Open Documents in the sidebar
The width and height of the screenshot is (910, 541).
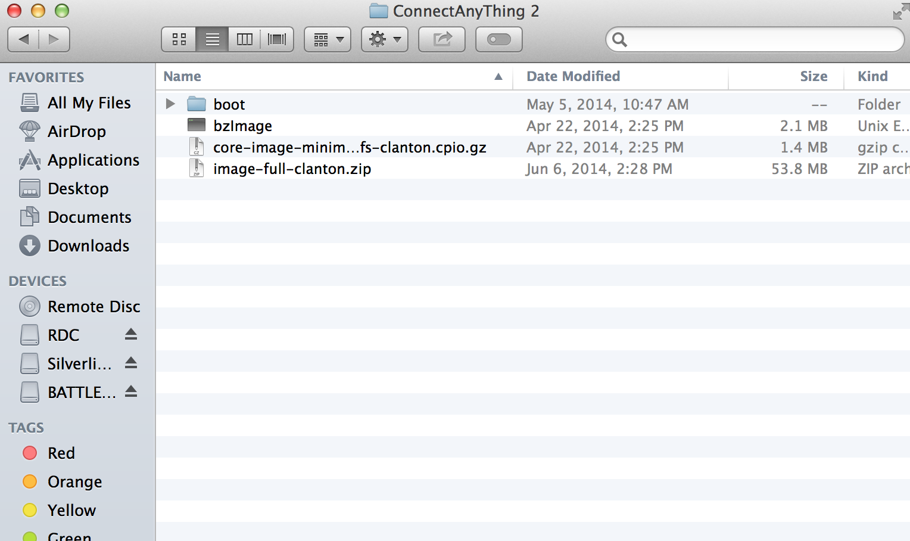click(x=89, y=217)
